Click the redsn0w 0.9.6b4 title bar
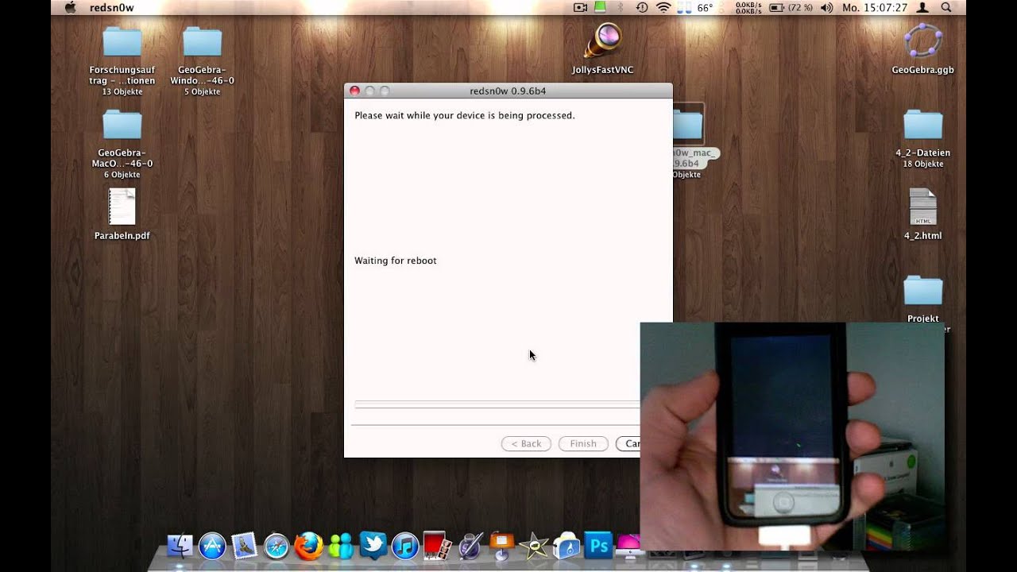Screen dimensions: 1017x572 click(x=508, y=91)
